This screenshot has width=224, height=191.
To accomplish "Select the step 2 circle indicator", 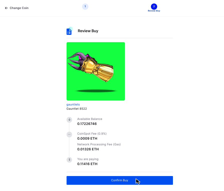I will (154, 6).
